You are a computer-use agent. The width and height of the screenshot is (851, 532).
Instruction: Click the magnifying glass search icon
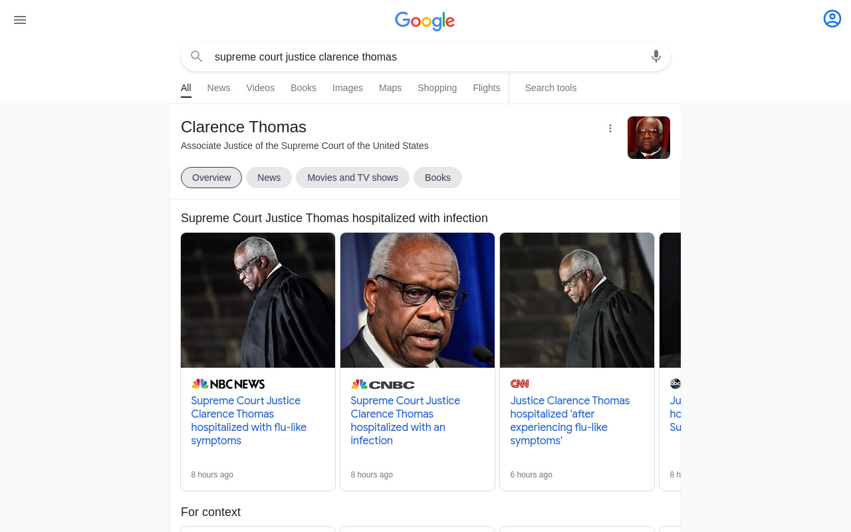(x=196, y=57)
